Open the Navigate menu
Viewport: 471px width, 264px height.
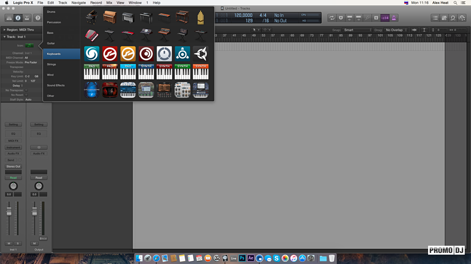(78, 3)
